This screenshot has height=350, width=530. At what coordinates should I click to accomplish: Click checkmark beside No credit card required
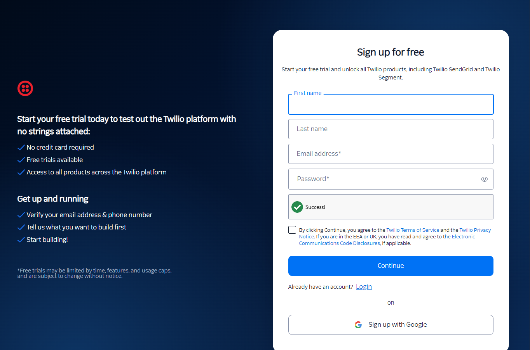21,148
